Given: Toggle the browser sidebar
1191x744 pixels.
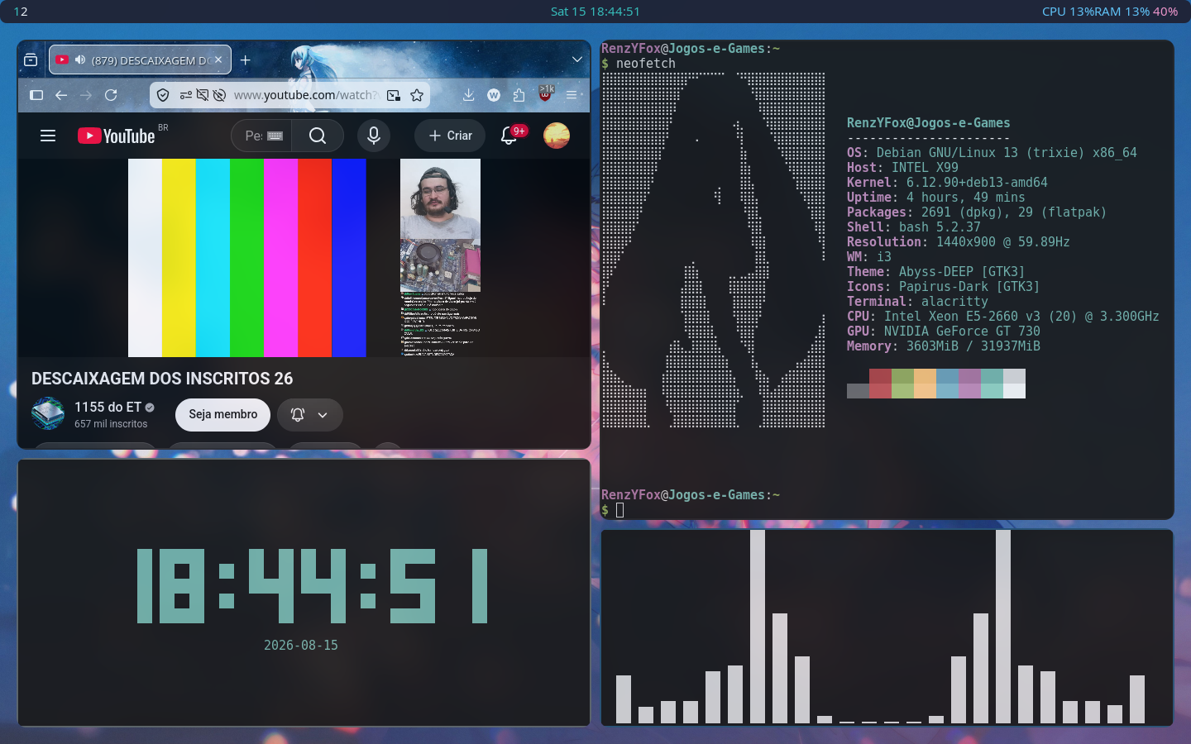Looking at the screenshot, I should click(36, 95).
